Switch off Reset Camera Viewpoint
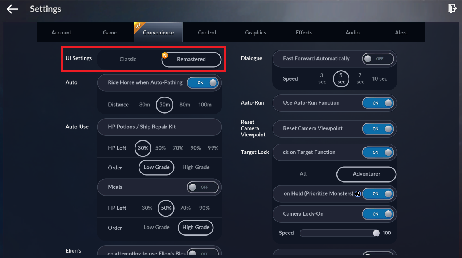 pos(378,129)
